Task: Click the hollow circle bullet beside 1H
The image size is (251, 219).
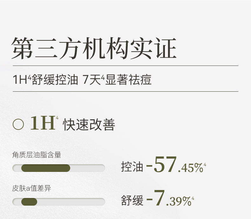Action: (18, 124)
